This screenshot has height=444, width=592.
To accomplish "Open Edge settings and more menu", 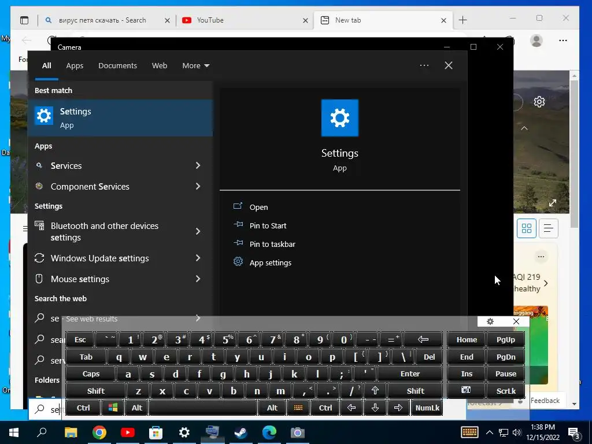I will [563, 40].
